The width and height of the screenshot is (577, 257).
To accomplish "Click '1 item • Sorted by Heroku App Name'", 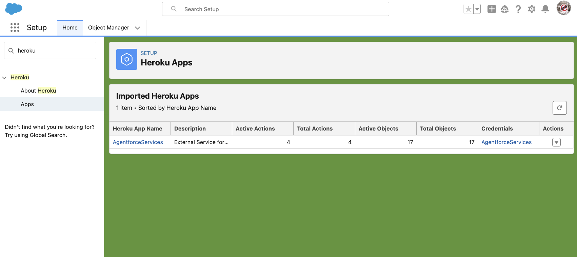I will coord(166,108).
